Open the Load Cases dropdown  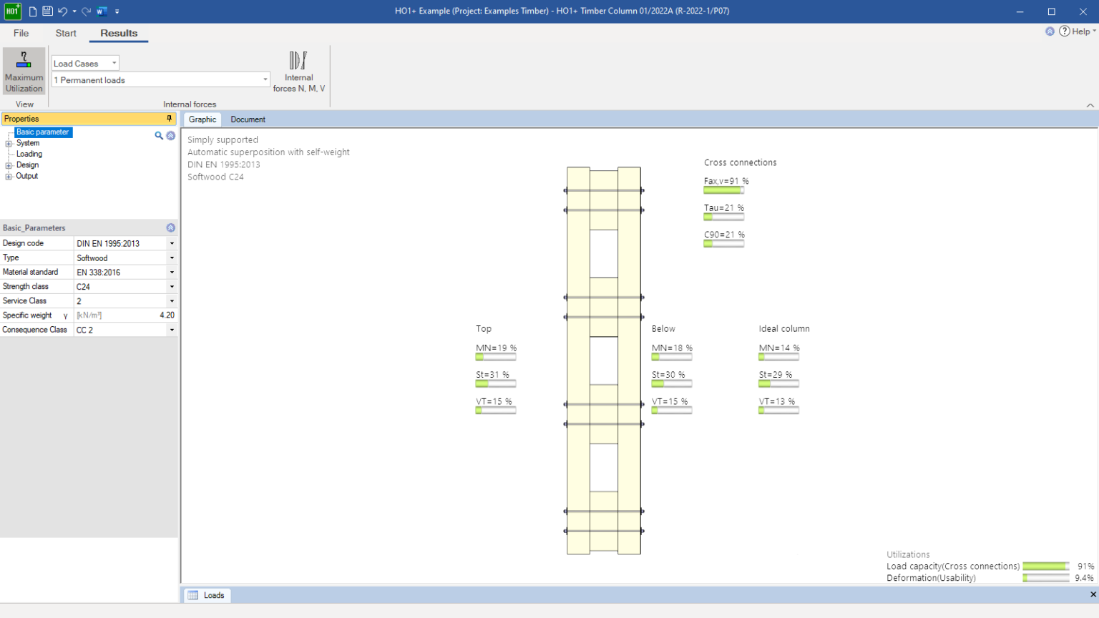pyautogui.click(x=113, y=63)
